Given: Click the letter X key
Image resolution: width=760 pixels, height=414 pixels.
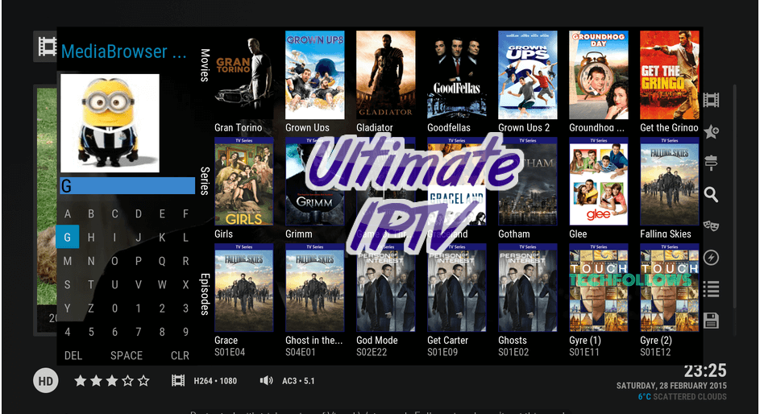Looking at the screenshot, I should (185, 284).
